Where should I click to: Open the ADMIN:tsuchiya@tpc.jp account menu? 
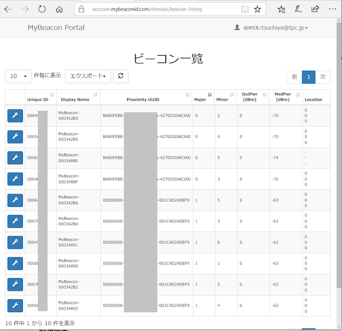tap(276, 28)
